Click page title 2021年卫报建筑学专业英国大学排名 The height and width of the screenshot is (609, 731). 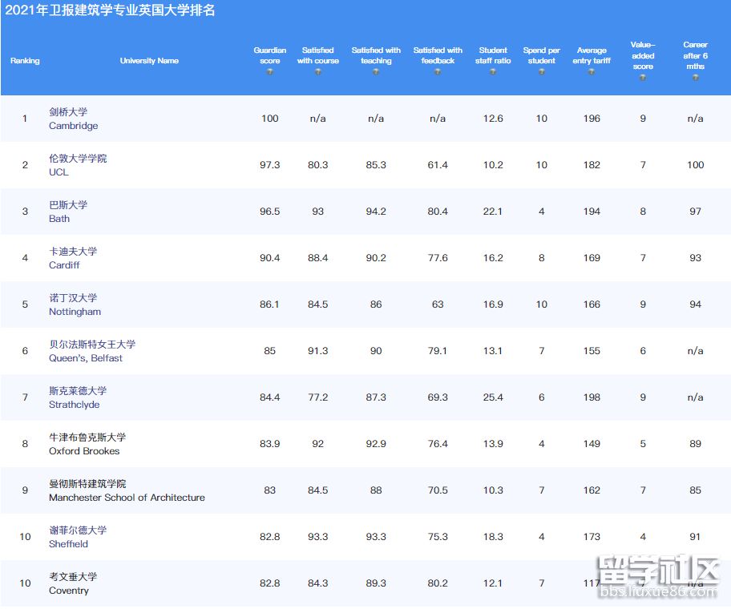click(110, 10)
